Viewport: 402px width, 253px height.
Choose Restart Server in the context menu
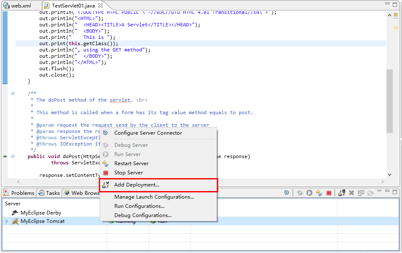[131, 164]
